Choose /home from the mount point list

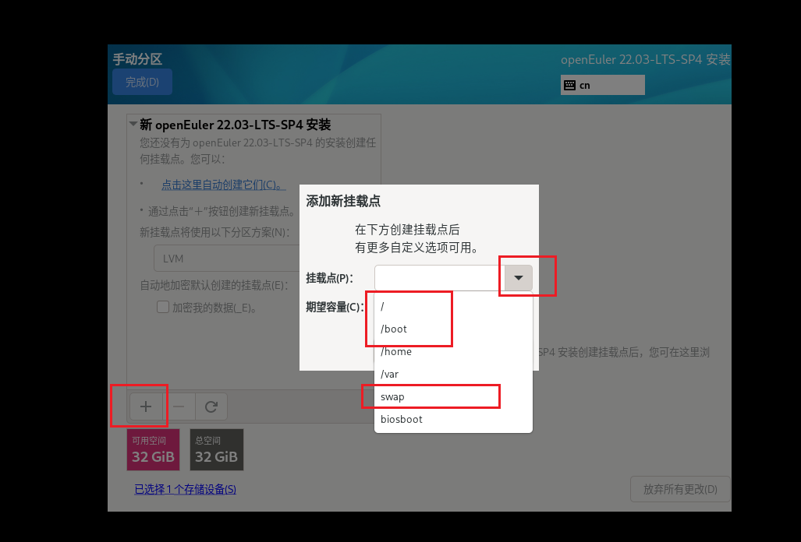(453, 351)
